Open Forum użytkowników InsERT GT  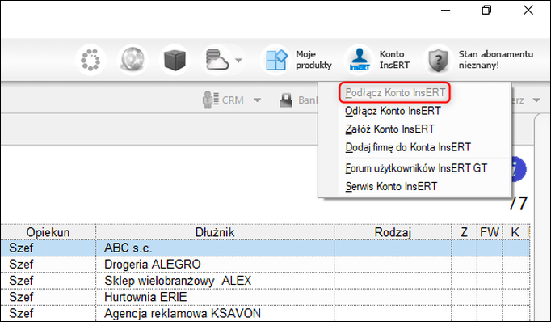point(416,168)
